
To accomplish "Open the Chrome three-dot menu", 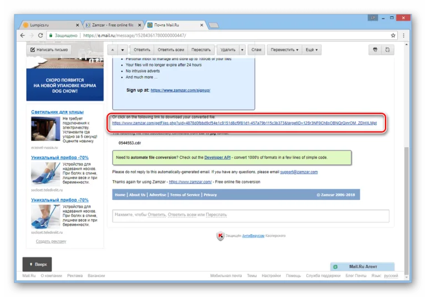I will [x=403, y=36].
